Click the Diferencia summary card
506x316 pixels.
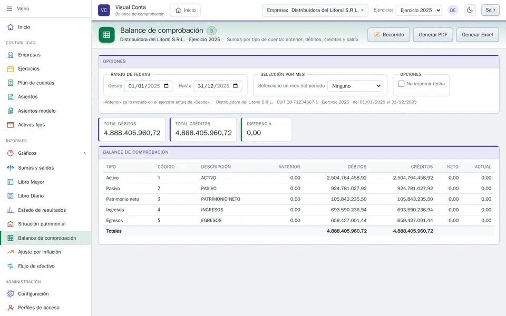(267, 130)
